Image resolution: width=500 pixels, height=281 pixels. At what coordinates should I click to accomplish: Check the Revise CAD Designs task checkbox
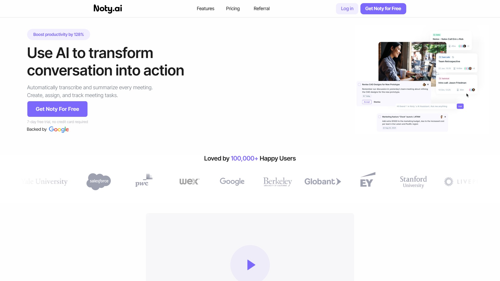click(x=359, y=84)
